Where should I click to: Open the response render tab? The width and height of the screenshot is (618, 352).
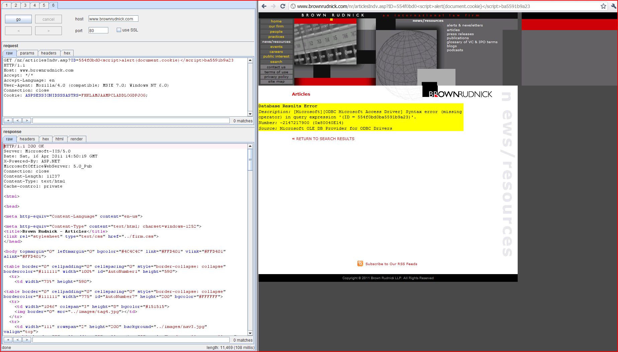(x=77, y=139)
